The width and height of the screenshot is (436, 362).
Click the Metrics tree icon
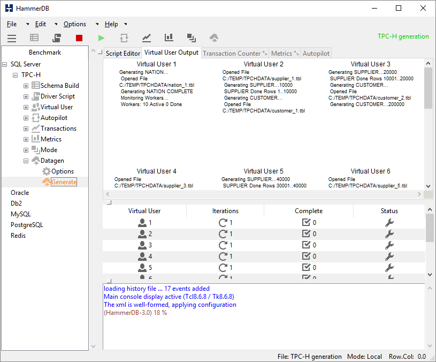tap(36, 139)
